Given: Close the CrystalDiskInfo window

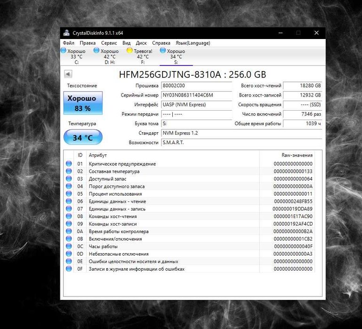Looking at the screenshot, I should coord(316,33).
